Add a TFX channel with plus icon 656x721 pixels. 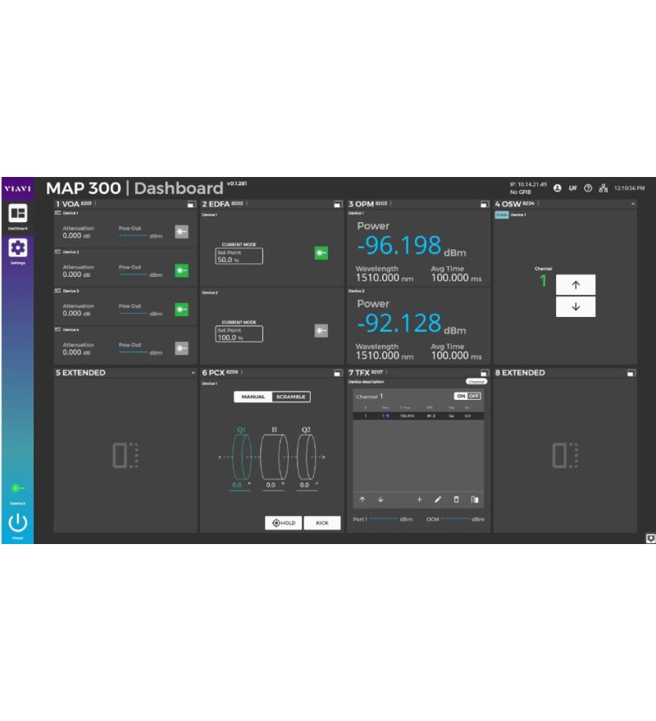click(419, 499)
